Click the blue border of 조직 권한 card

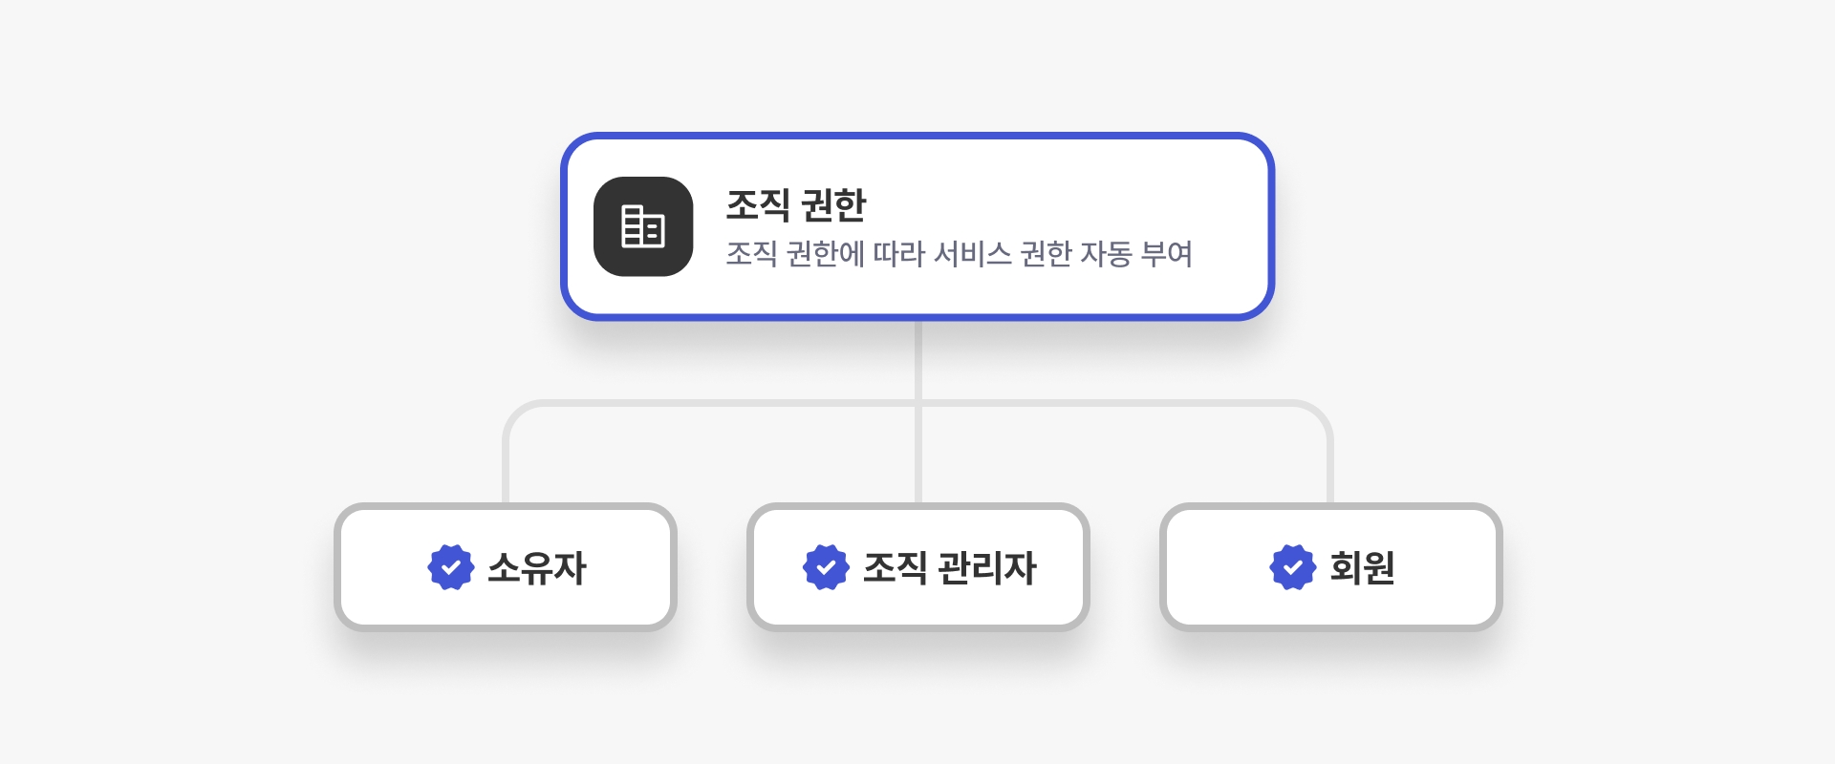pyautogui.click(x=917, y=137)
